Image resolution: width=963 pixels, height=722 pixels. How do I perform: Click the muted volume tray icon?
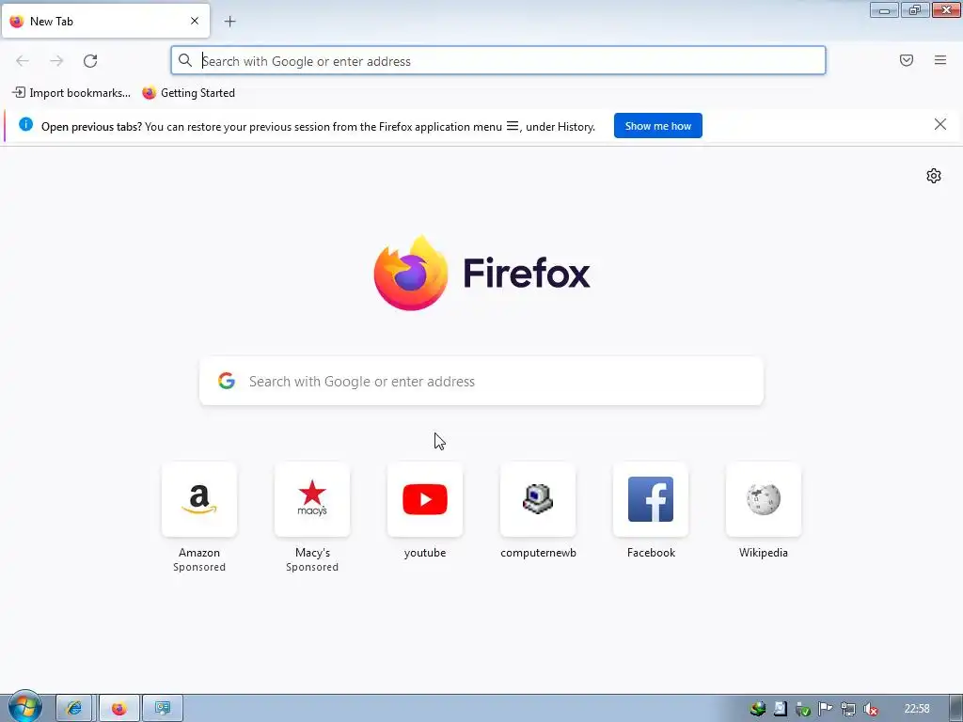point(870,709)
